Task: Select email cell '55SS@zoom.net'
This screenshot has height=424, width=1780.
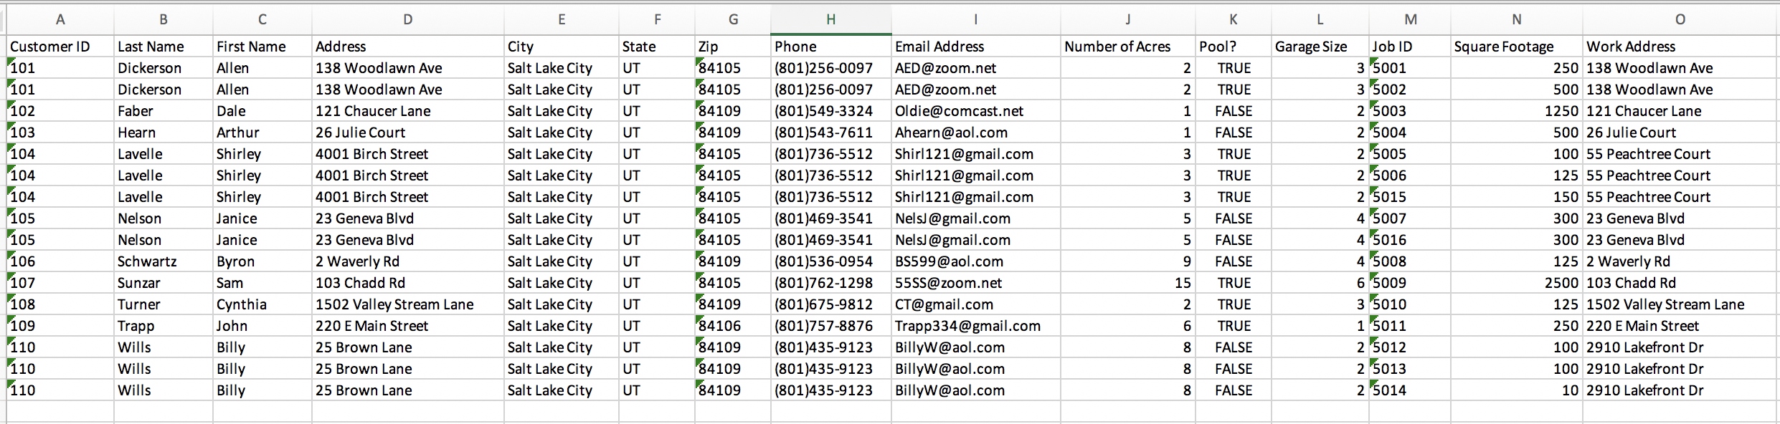Action: coord(976,283)
